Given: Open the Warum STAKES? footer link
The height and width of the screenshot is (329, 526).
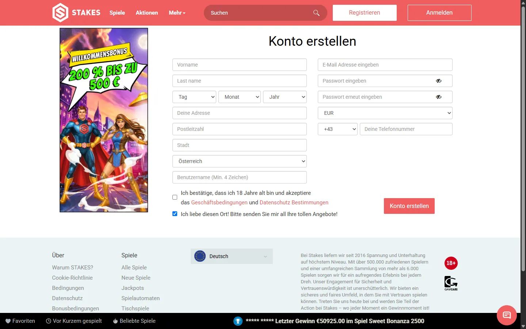Looking at the screenshot, I should (73, 268).
